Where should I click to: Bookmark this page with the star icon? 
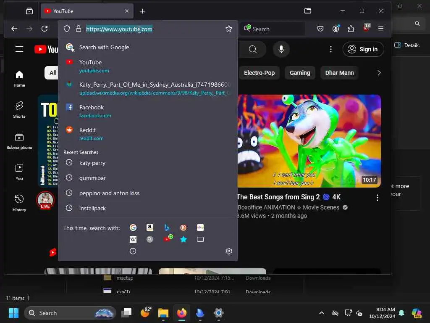click(229, 29)
